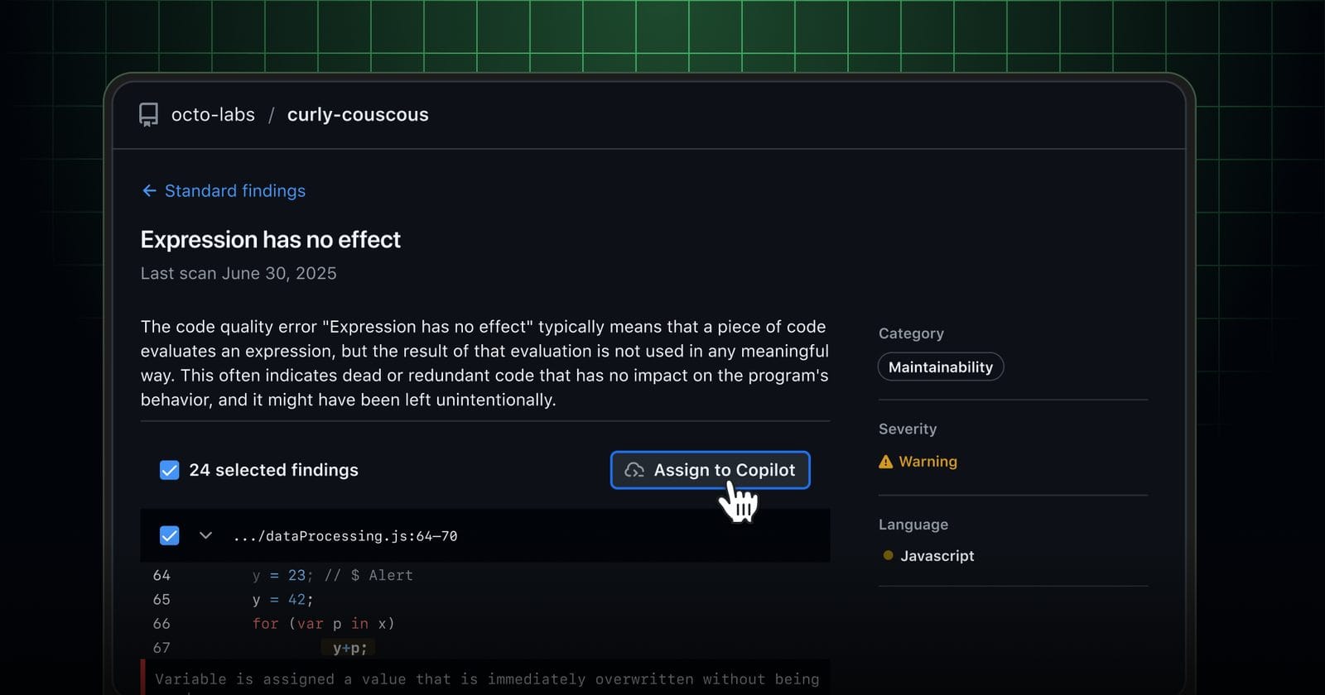Collapse the dataProcessing.js:64–70 code snippet
This screenshot has height=695, width=1325.
(x=205, y=535)
